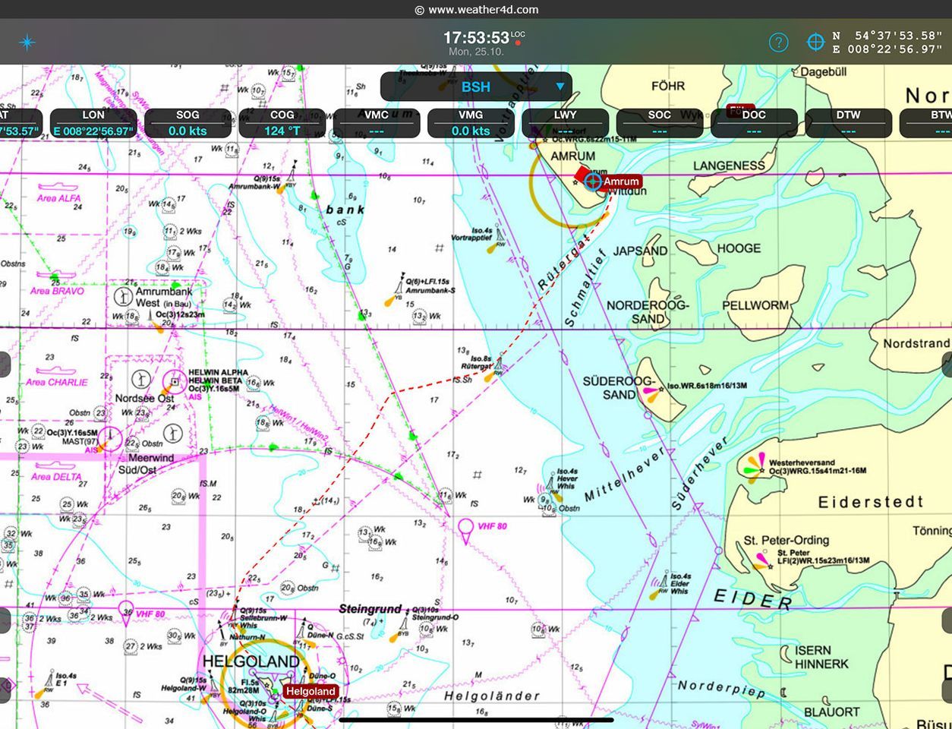Viewport: 952px width, 729px height.
Task: Select the LWY data box
Action: pyautogui.click(x=565, y=123)
